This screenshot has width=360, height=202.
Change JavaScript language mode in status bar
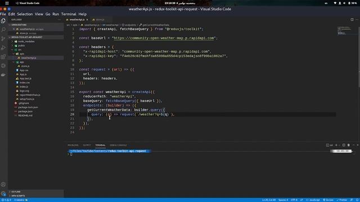[313, 200]
